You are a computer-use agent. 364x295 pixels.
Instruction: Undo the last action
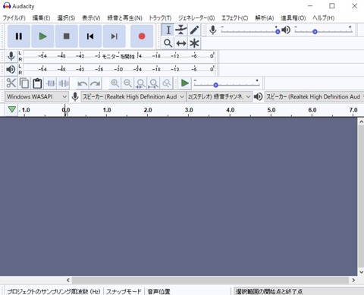[x=83, y=83]
